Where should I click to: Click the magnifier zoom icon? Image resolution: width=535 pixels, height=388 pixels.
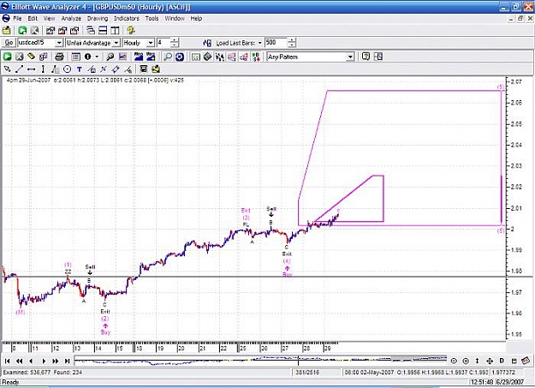point(110,57)
